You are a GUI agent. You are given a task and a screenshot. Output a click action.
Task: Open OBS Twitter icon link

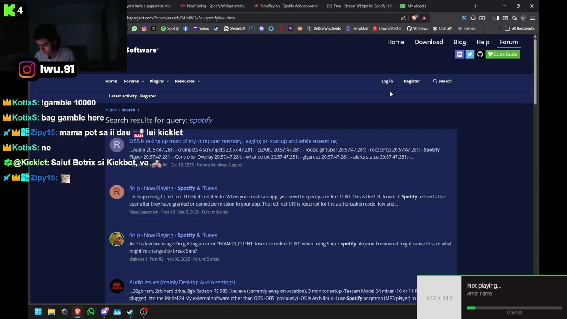[470, 54]
